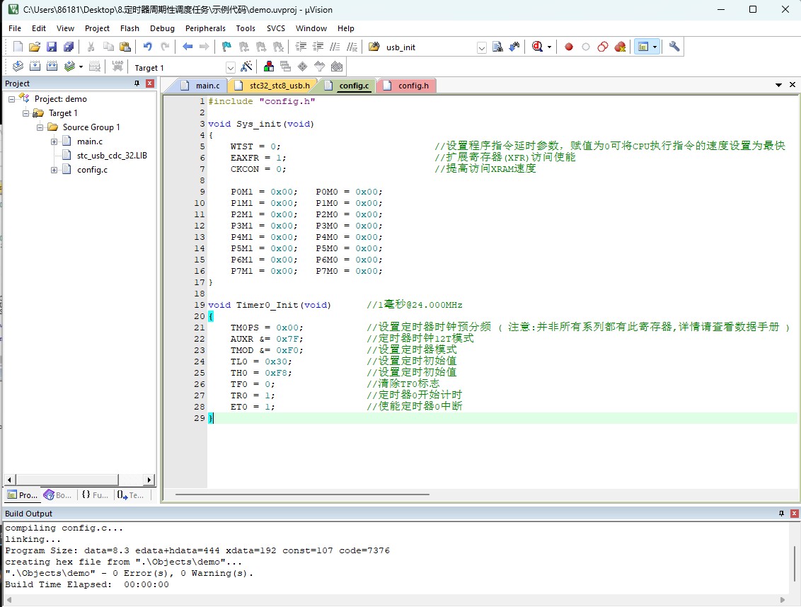This screenshot has height=607, width=801.
Task: Open the SVCS menu
Action: coord(276,28)
